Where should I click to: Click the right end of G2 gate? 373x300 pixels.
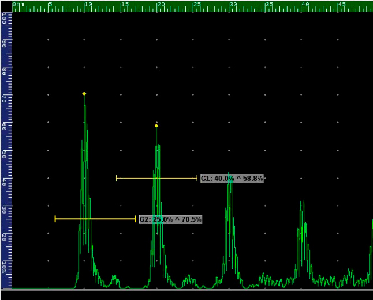coord(135,219)
